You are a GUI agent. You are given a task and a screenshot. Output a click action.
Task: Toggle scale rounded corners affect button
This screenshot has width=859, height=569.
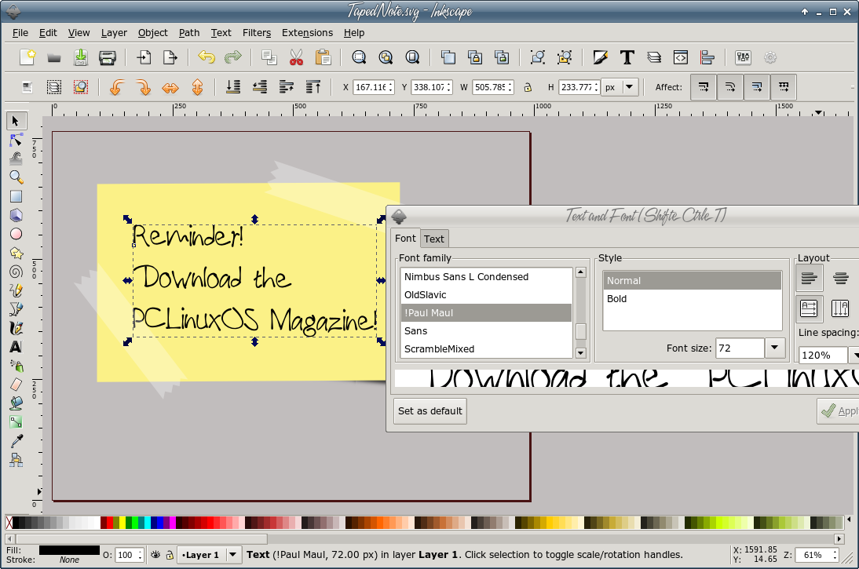(730, 87)
